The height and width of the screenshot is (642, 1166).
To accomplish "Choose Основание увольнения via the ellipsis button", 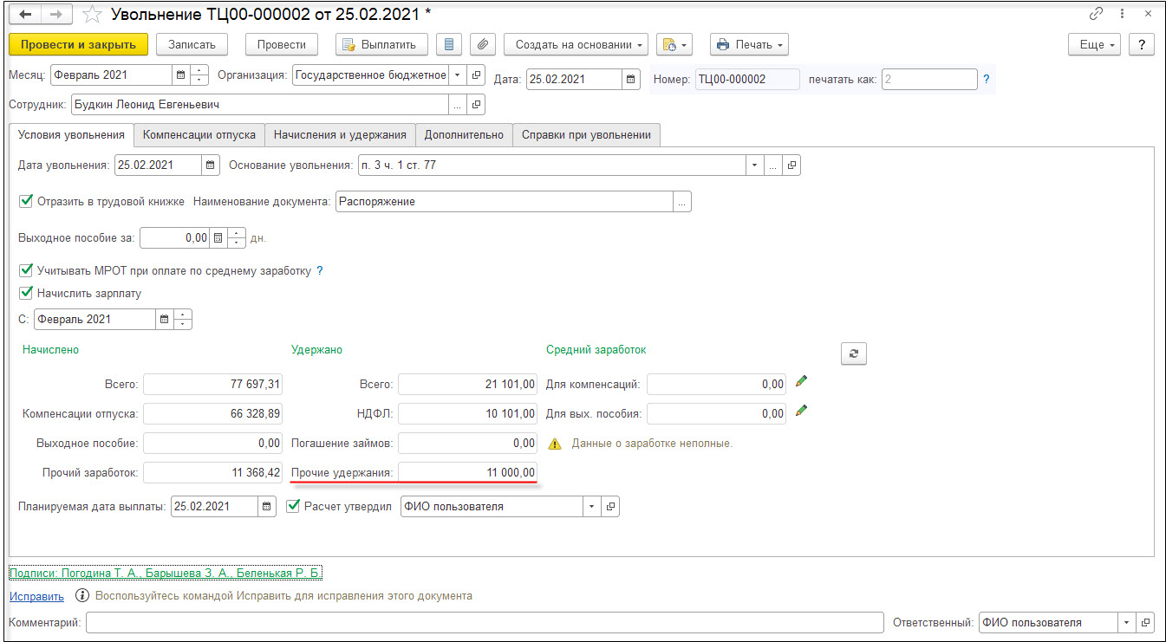I will pyautogui.click(x=772, y=165).
